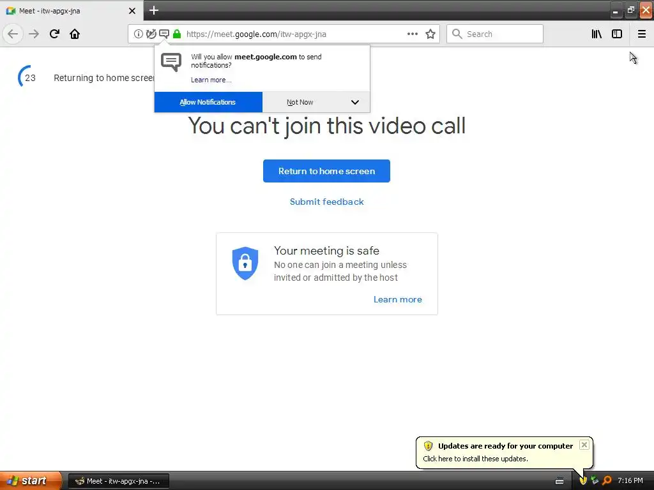Select Meet window in the taskbar
Screen dimensions: 654x490
[x=119, y=481]
